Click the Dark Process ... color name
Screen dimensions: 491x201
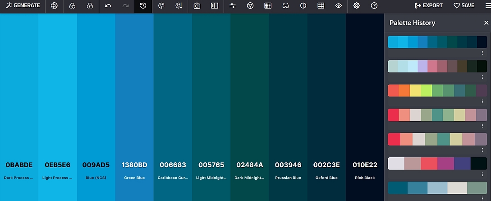(18, 178)
